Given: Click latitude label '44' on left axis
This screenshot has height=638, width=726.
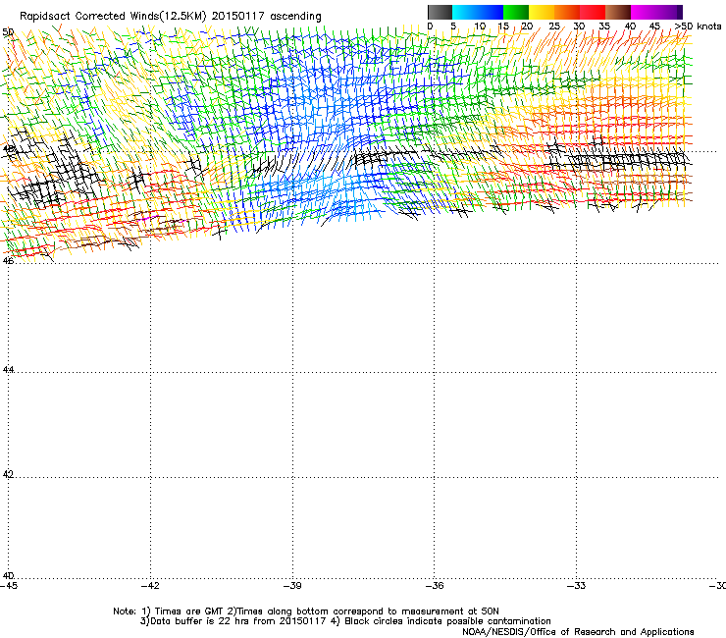Looking at the screenshot, I should [x=8, y=370].
